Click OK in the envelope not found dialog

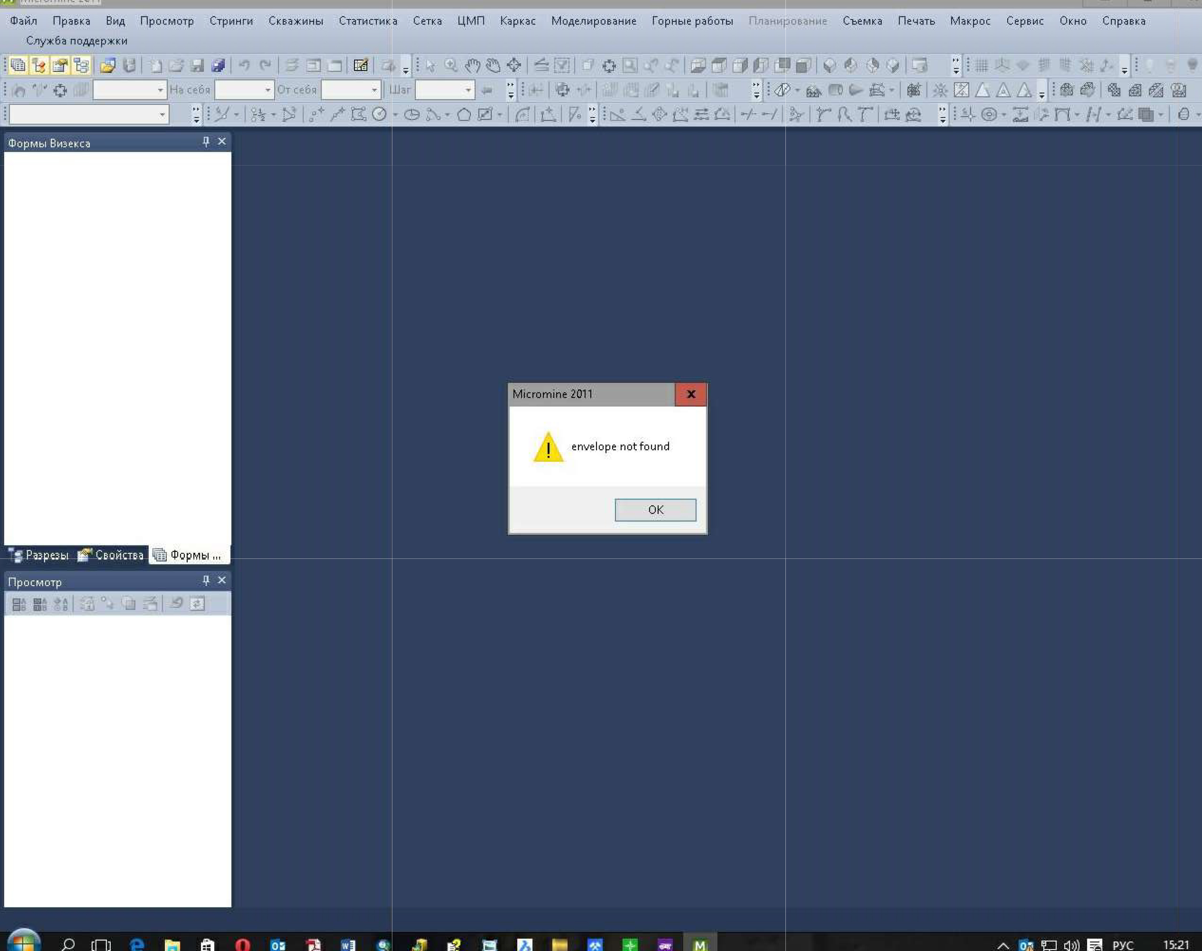pos(655,509)
